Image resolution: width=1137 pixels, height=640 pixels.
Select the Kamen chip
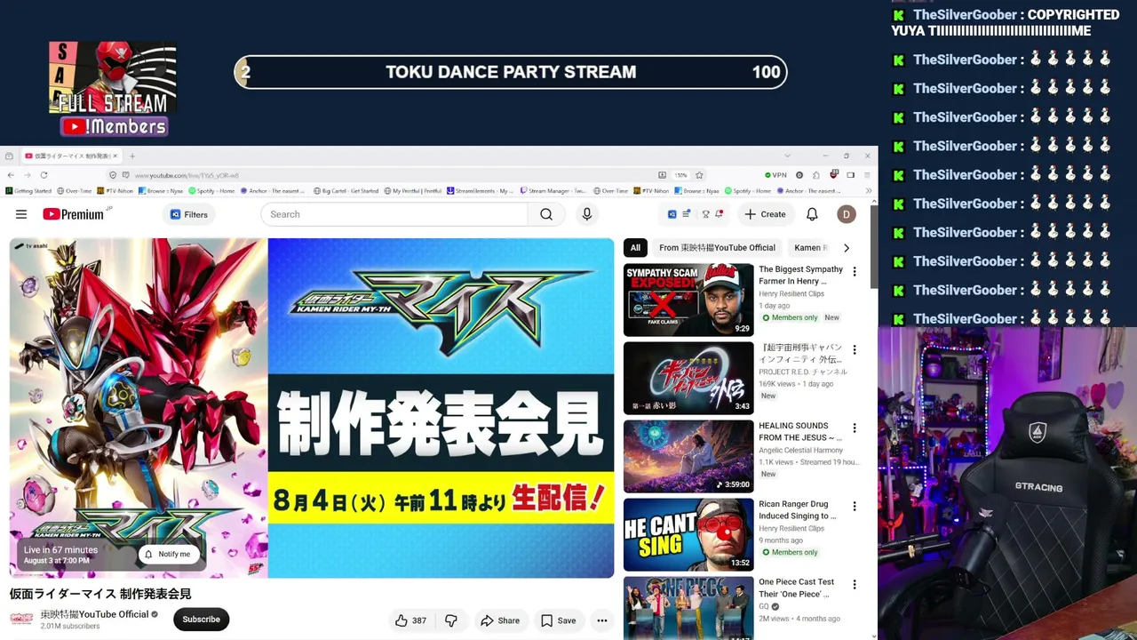click(x=810, y=248)
